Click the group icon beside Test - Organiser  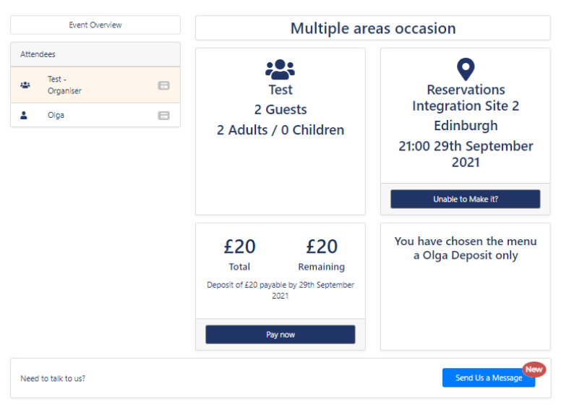click(25, 85)
